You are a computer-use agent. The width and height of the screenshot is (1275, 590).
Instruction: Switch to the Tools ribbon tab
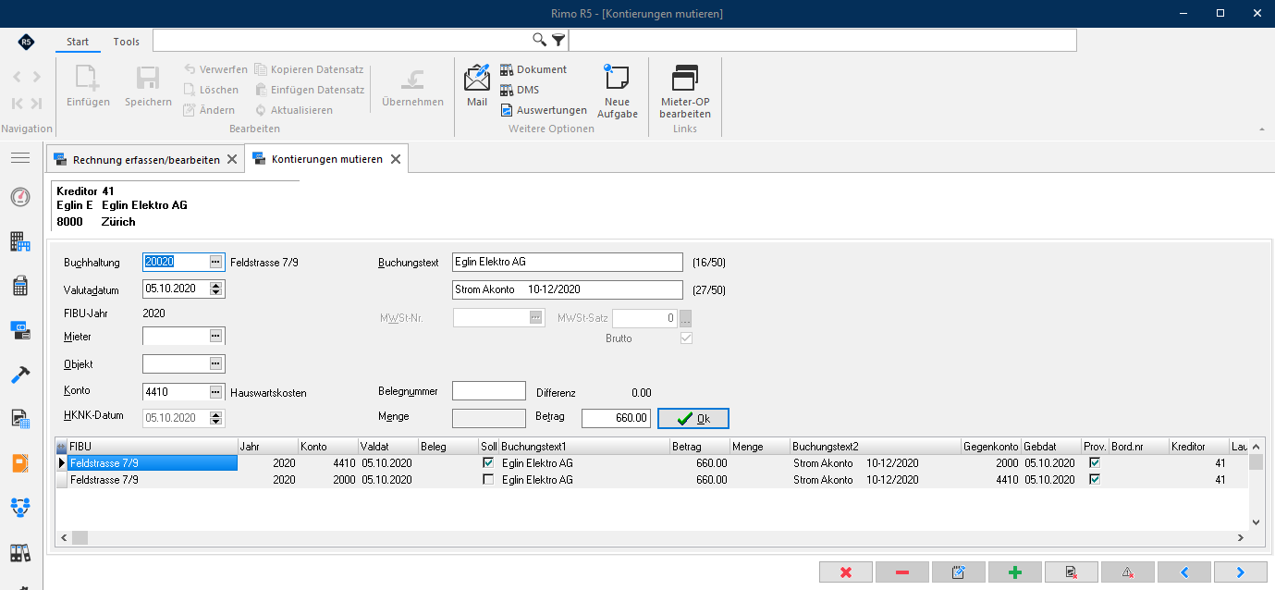(x=127, y=42)
